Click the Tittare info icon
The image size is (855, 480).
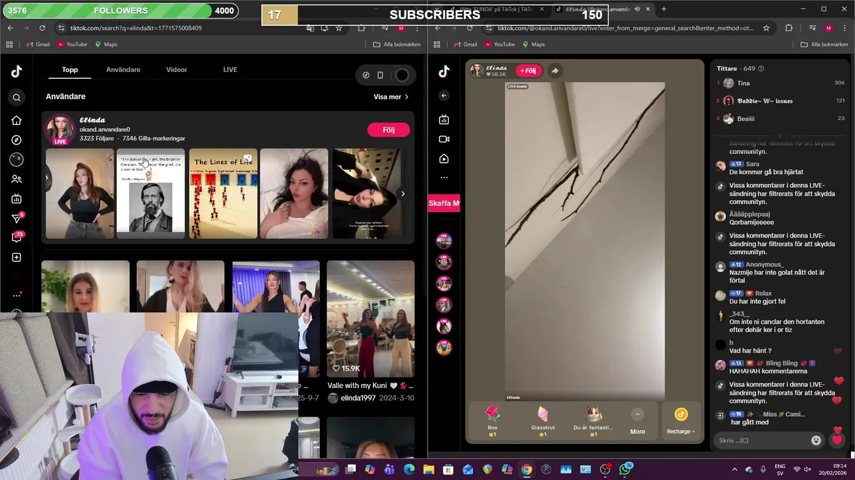click(x=761, y=69)
